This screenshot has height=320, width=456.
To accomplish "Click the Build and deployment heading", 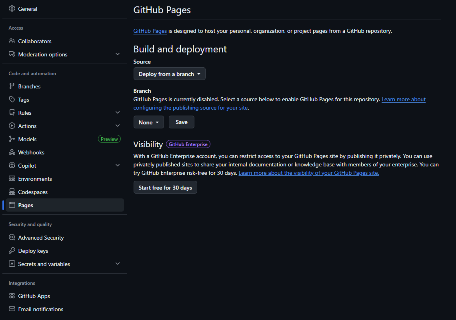I will point(180,49).
